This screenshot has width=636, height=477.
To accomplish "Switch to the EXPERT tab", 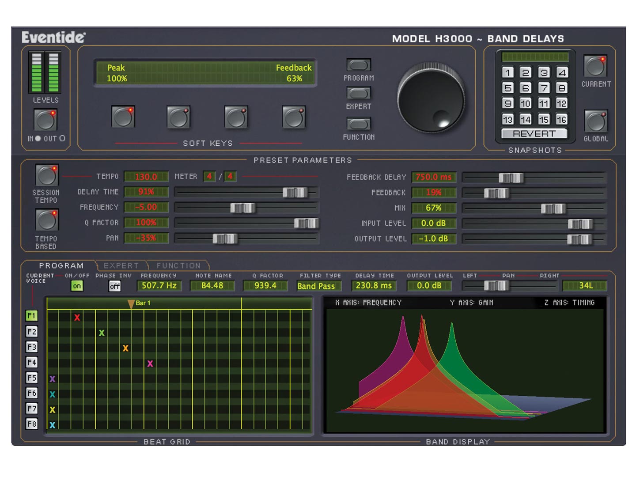I will pyautogui.click(x=121, y=265).
